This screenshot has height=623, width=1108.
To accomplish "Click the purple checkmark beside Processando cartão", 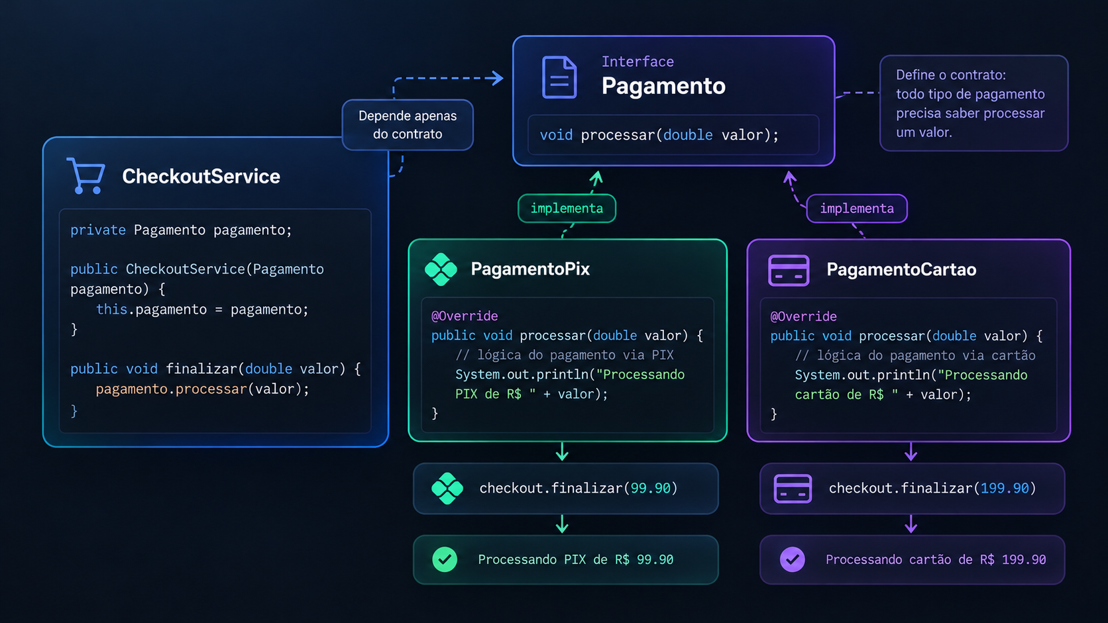I will pyautogui.click(x=792, y=559).
